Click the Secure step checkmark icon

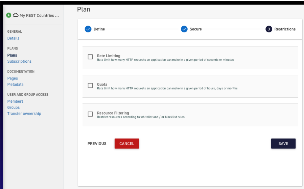coord(184,29)
